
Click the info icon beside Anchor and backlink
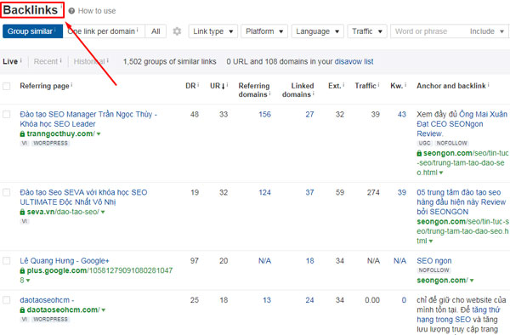click(x=488, y=84)
